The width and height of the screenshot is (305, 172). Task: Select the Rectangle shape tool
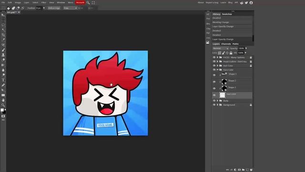[x=3, y=95]
